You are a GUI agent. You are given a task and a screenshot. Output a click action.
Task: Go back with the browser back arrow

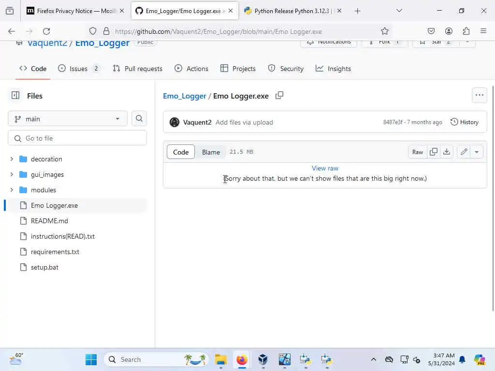pos(12,31)
